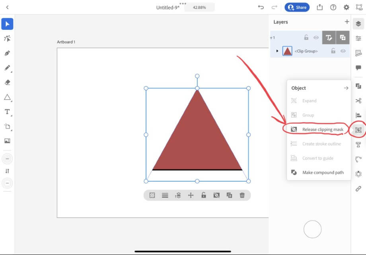The height and width of the screenshot is (255, 366).
Task: Open arrange order in context bar
Action: point(178,195)
